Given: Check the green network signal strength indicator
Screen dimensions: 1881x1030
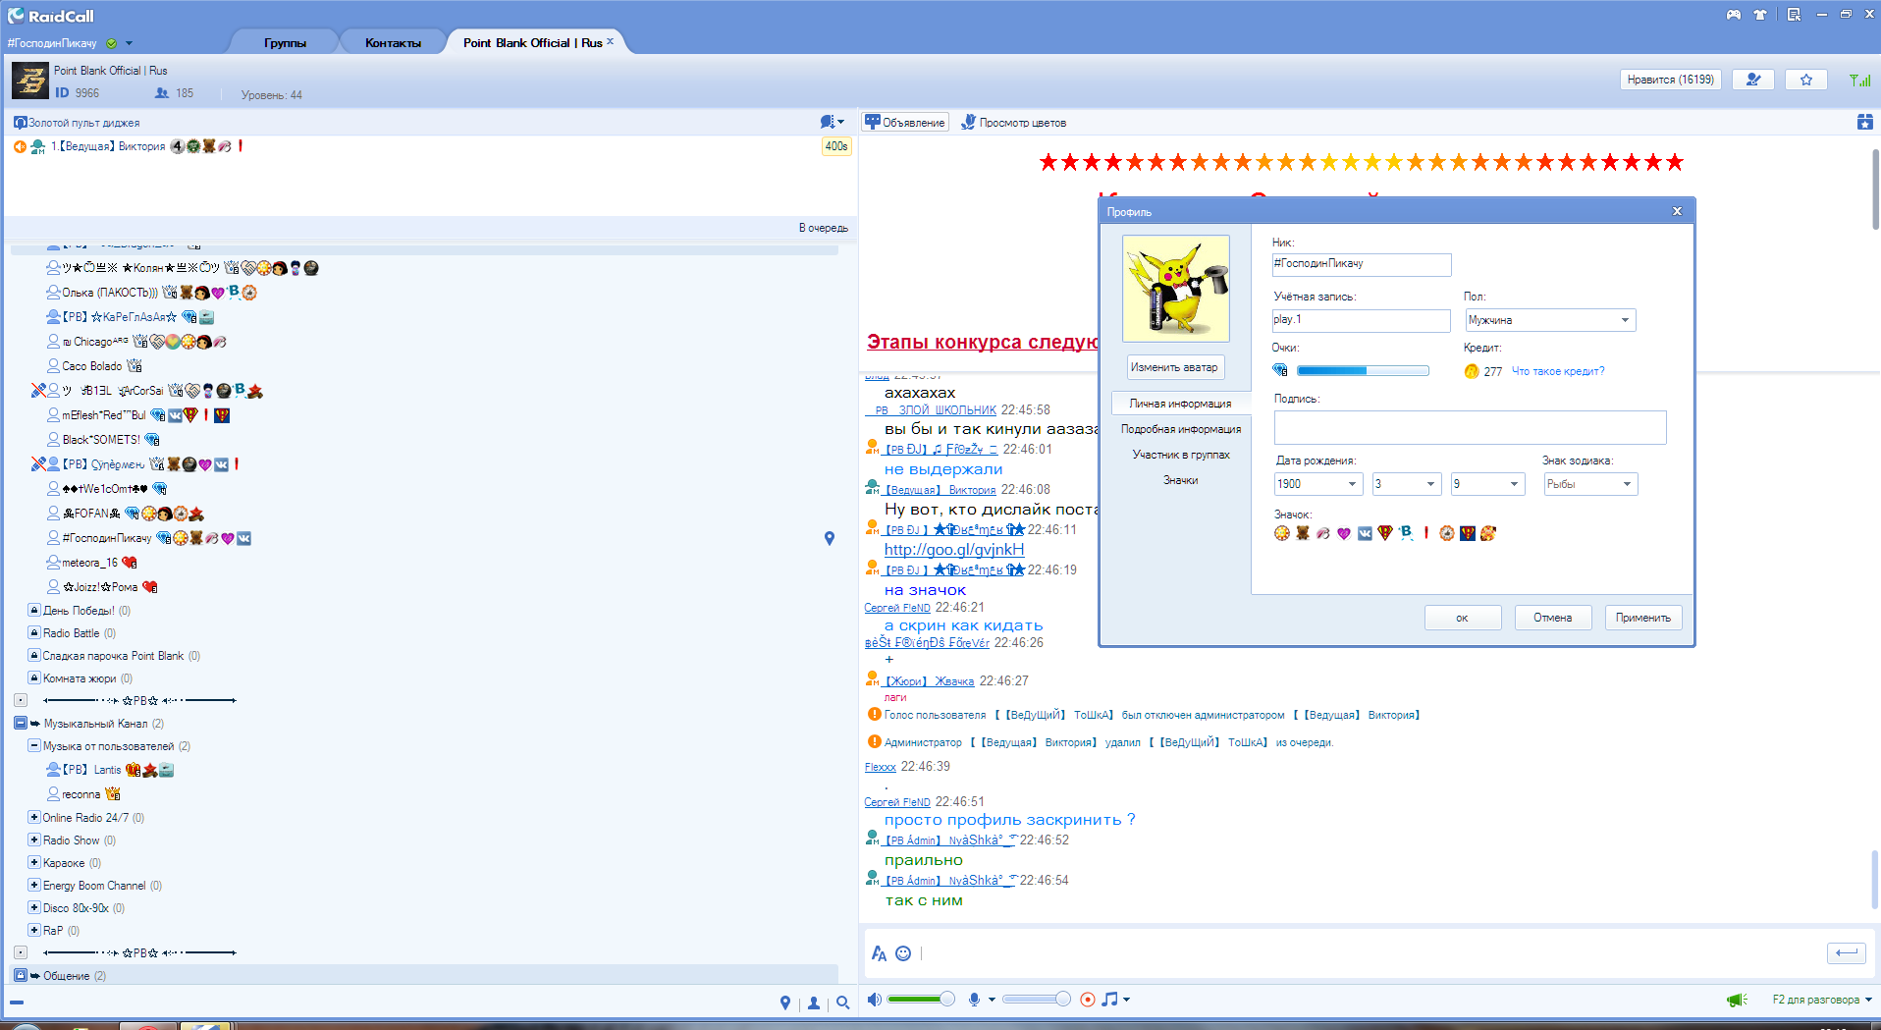Looking at the screenshot, I should [1859, 80].
